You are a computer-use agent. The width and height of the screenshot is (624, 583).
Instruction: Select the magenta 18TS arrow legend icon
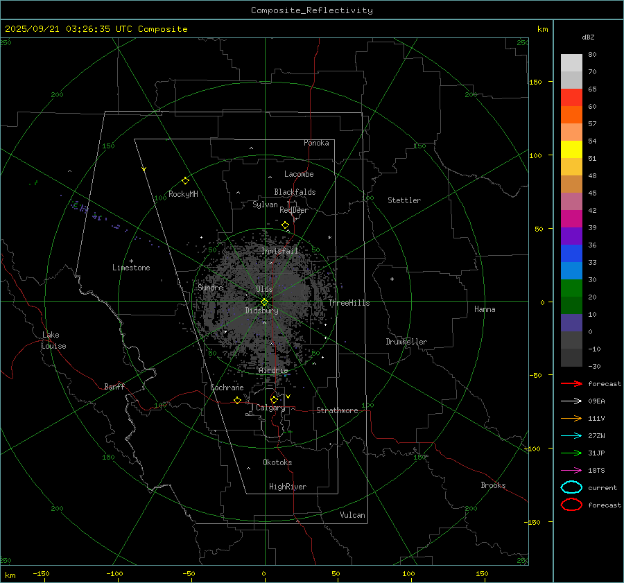point(571,470)
